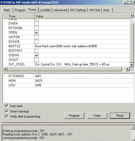This screenshot has height=141, width=135.
Task: Switch to the Auto tab
Action: pyautogui.click(x=107, y=10)
